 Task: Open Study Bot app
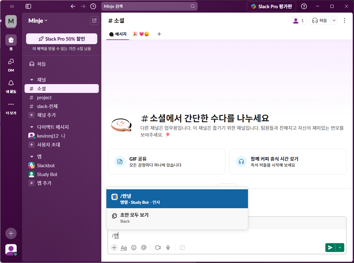pos(62,174)
